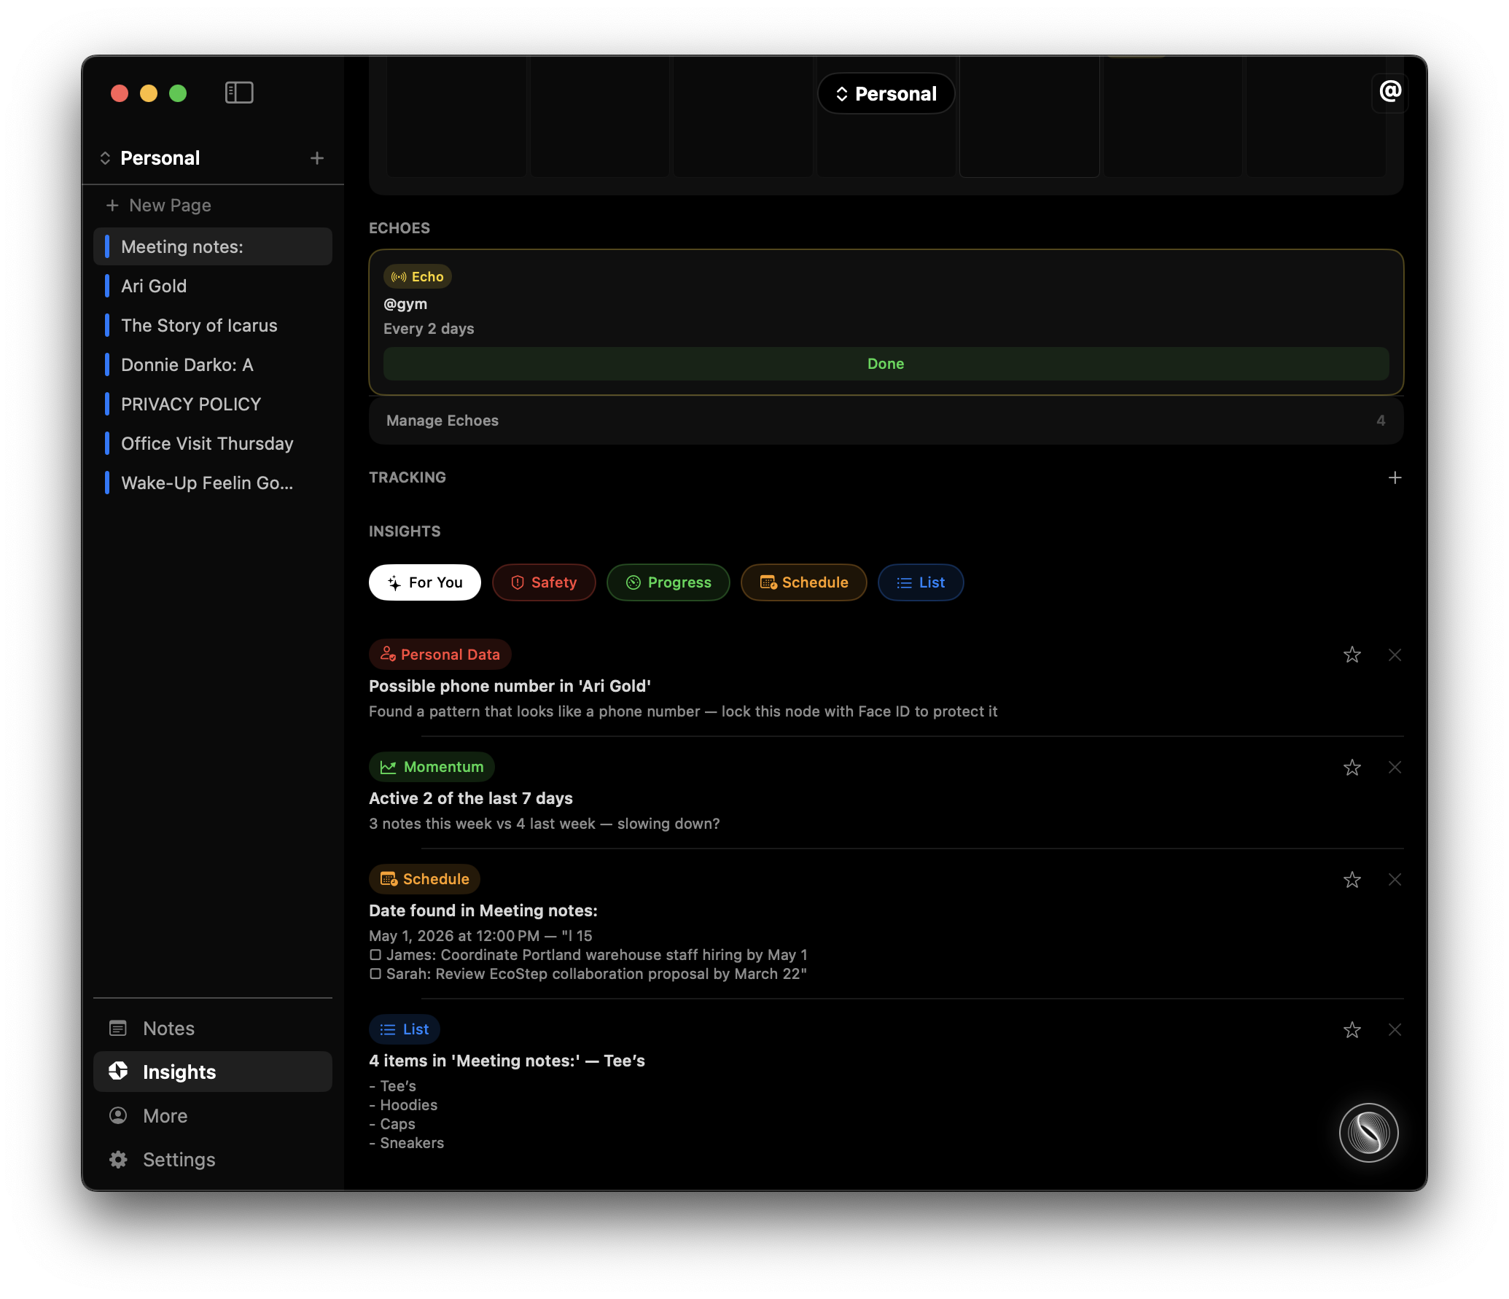Dismiss the Momentum insight
Image resolution: width=1509 pixels, height=1299 pixels.
coord(1395,767)
